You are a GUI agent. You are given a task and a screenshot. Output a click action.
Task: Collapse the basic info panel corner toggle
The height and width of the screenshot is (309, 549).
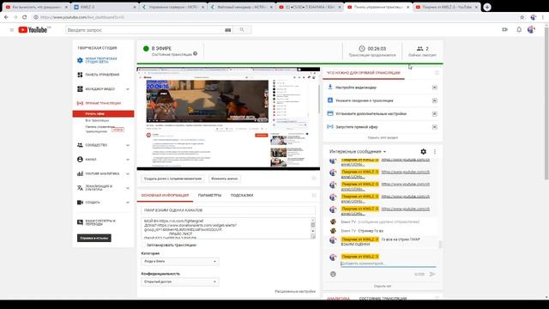314,195
